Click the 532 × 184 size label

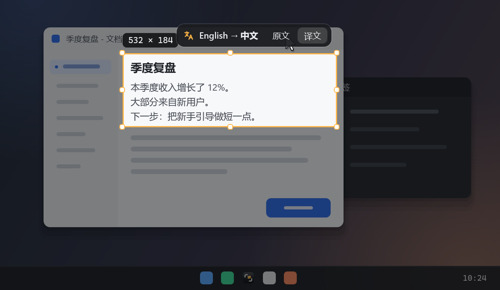coord(150,40)
